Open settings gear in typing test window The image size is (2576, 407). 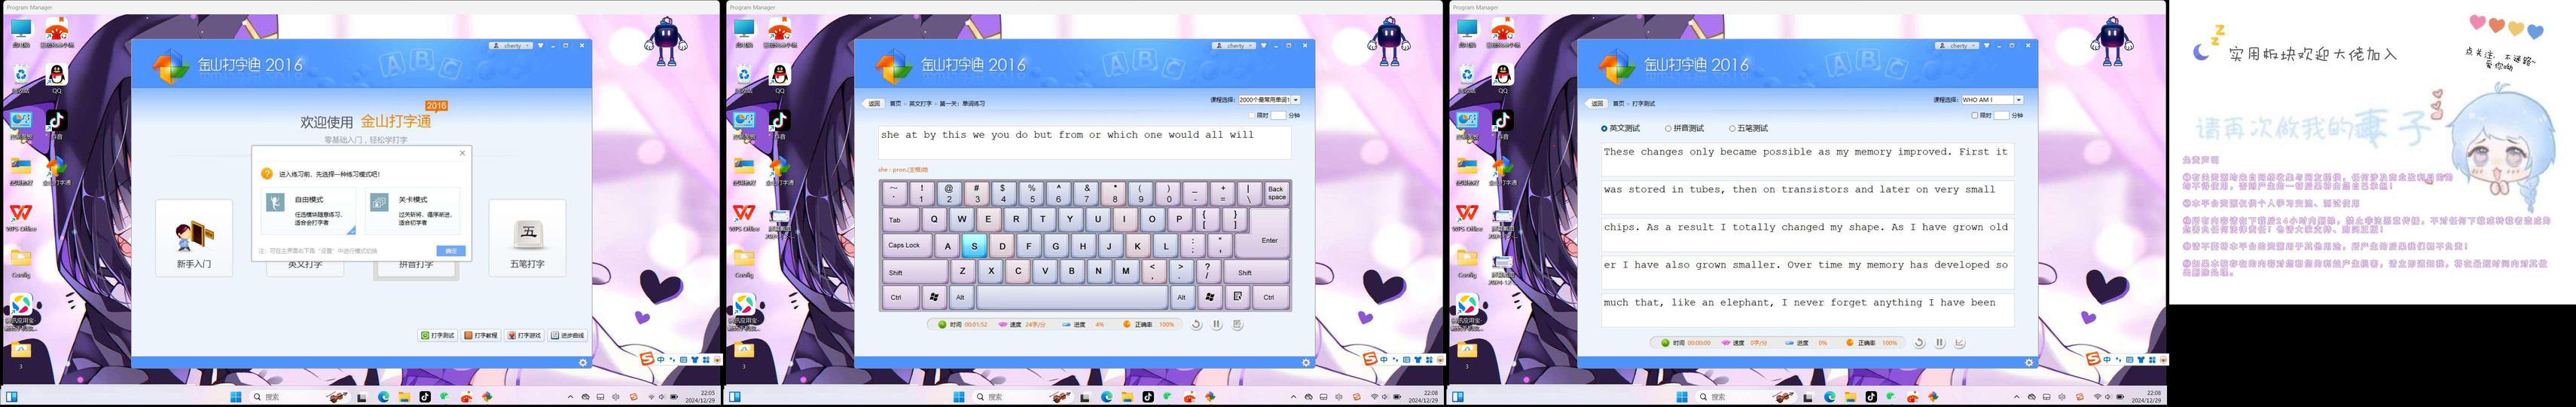point(2029,362)
